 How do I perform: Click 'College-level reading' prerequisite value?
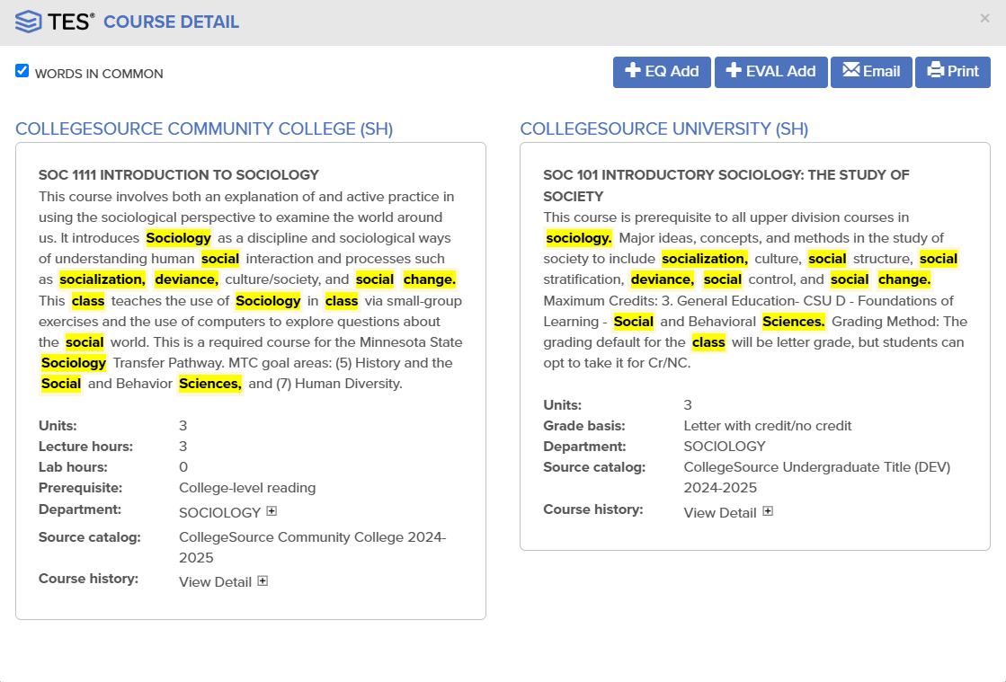click(247, 488)
